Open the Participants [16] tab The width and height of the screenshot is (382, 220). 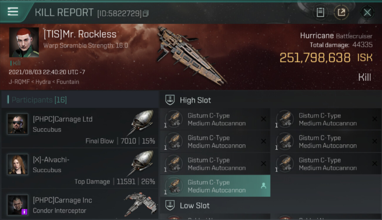tap(39, 100)
